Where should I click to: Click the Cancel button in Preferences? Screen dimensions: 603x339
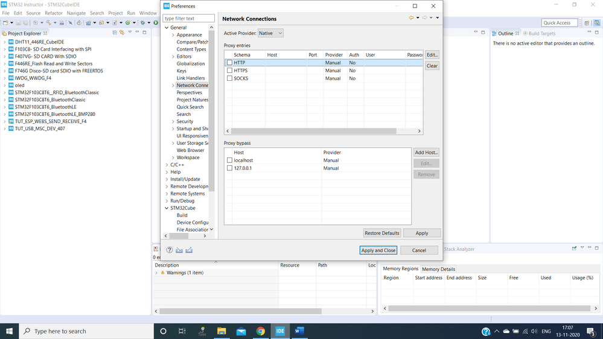[419, 250]
